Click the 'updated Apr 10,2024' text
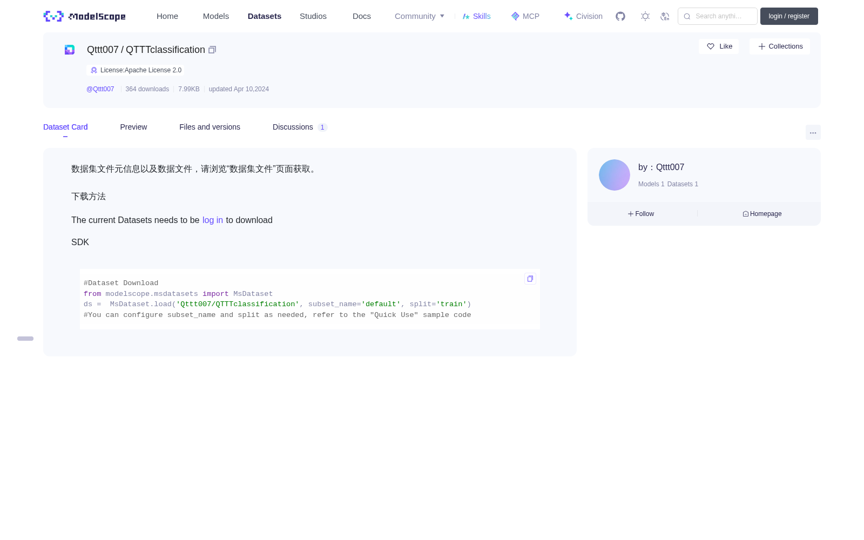Image resolution: width=864 pixels, height=540 pixels. click(x=239, y=89)
